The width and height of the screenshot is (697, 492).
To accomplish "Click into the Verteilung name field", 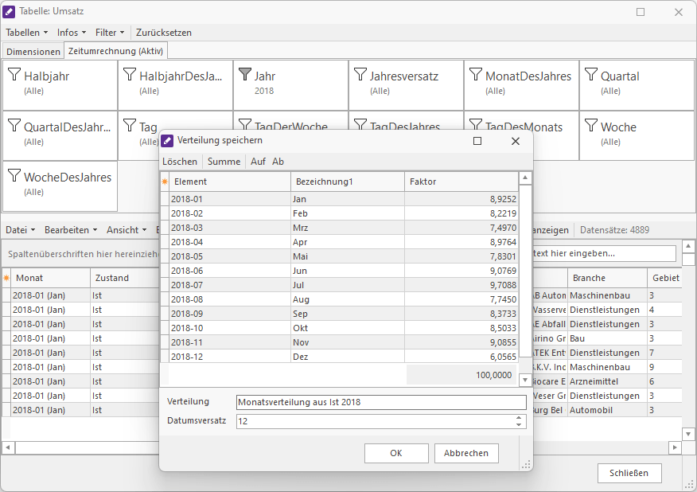I will [380, 402].
